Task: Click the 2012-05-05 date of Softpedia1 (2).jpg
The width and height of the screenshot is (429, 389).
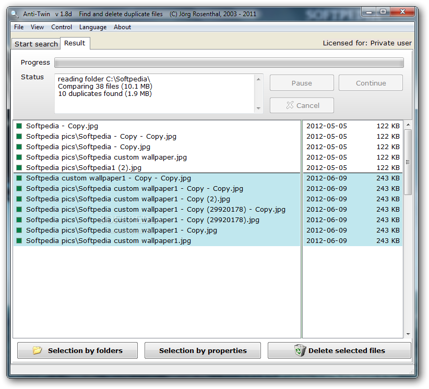Action: point(326,167)
